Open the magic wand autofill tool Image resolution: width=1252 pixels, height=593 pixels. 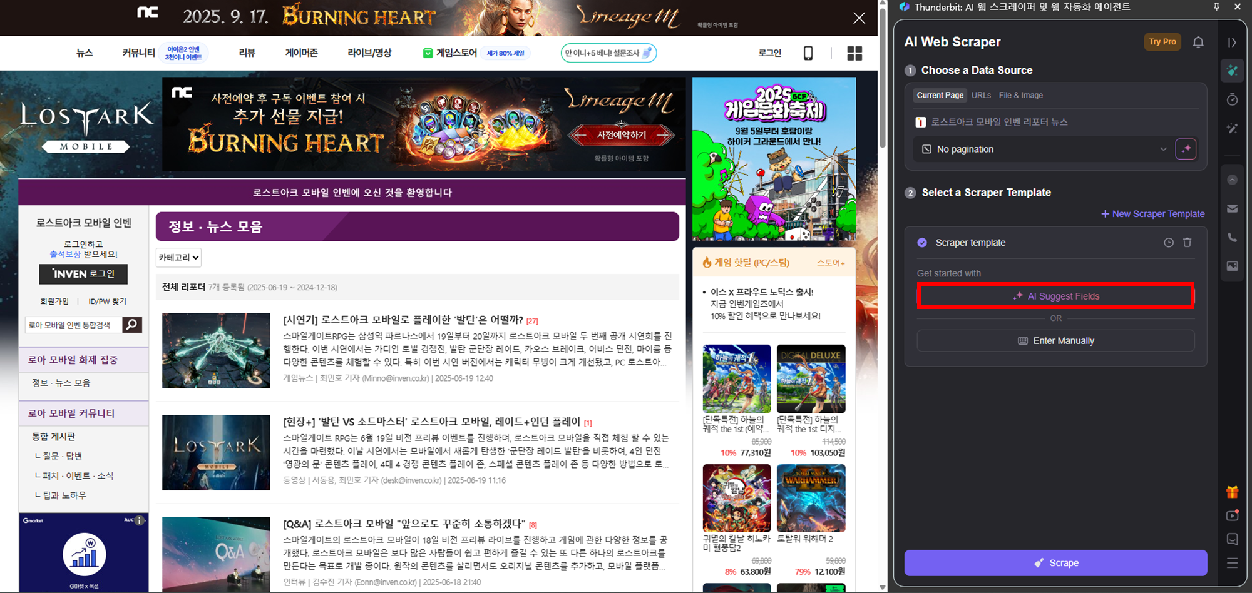click(1232, 128)
